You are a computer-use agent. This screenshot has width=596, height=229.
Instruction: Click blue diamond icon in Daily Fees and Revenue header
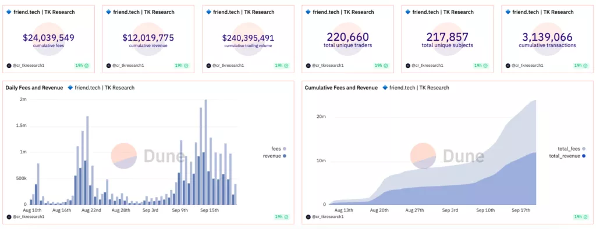70,88
